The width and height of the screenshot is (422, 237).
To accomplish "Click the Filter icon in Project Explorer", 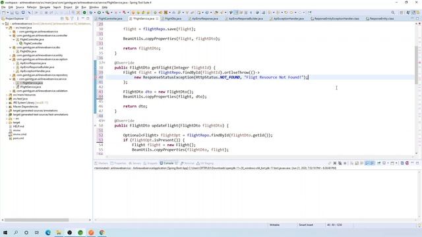I will pos(72,18).
